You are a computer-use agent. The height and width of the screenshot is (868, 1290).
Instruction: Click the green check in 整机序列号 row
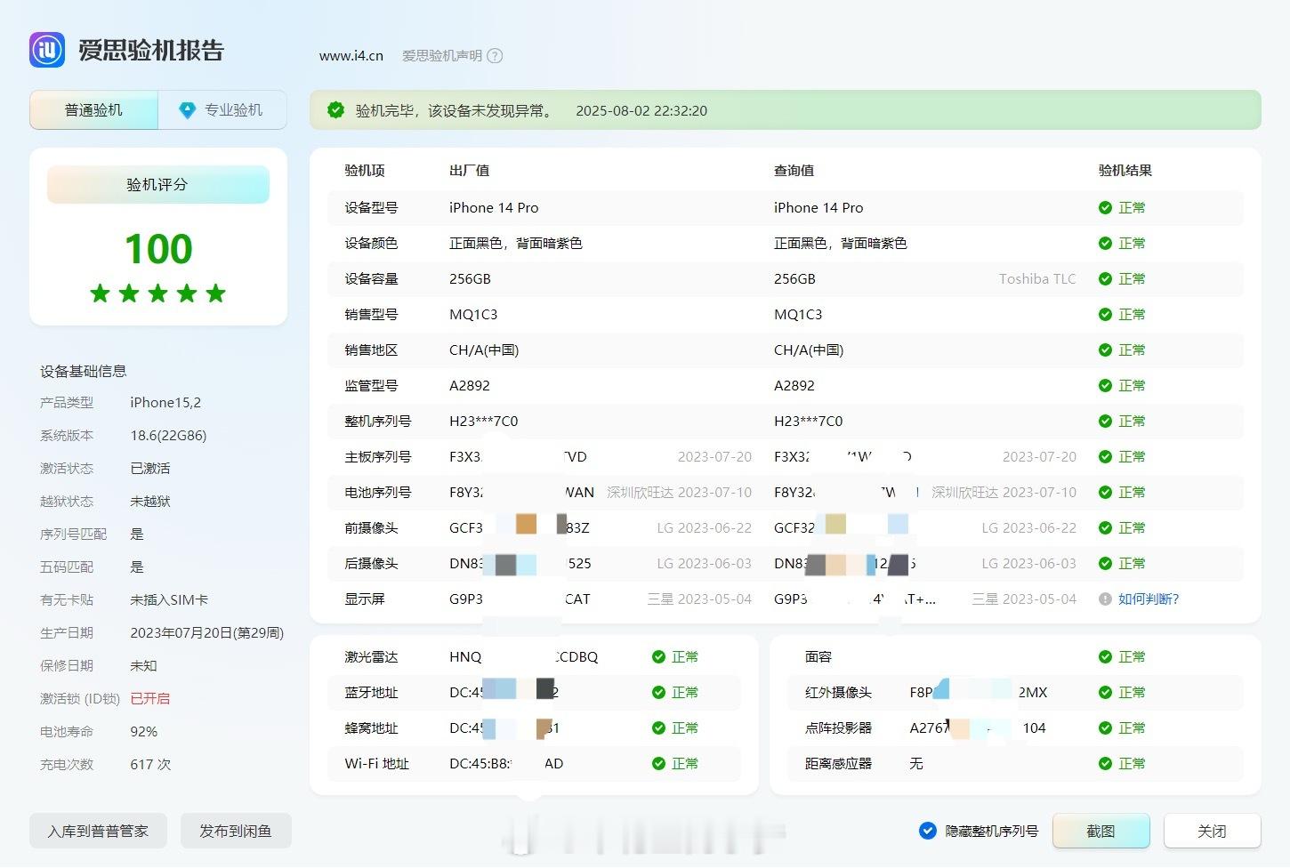[x=1105, y=422]
